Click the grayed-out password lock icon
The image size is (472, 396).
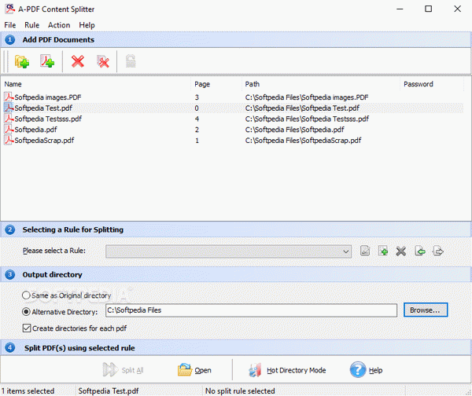(131, 61)
